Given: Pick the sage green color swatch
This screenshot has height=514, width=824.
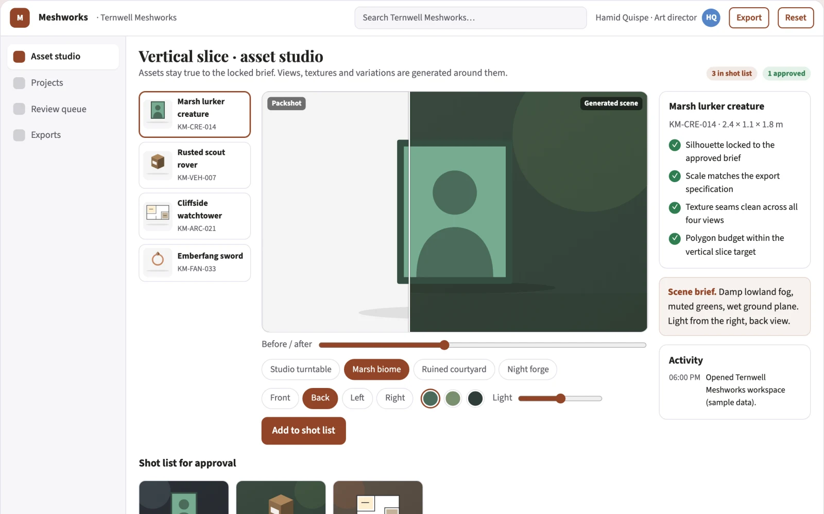Looking at the screenshot, I should click(x=453, y=398).
